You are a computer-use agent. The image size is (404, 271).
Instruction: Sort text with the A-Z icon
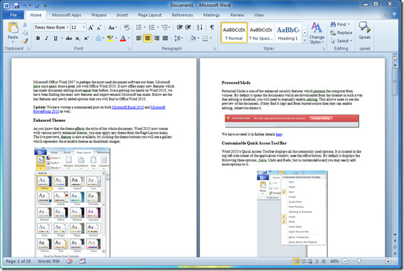pyautogui.click(x=200, y=27)
